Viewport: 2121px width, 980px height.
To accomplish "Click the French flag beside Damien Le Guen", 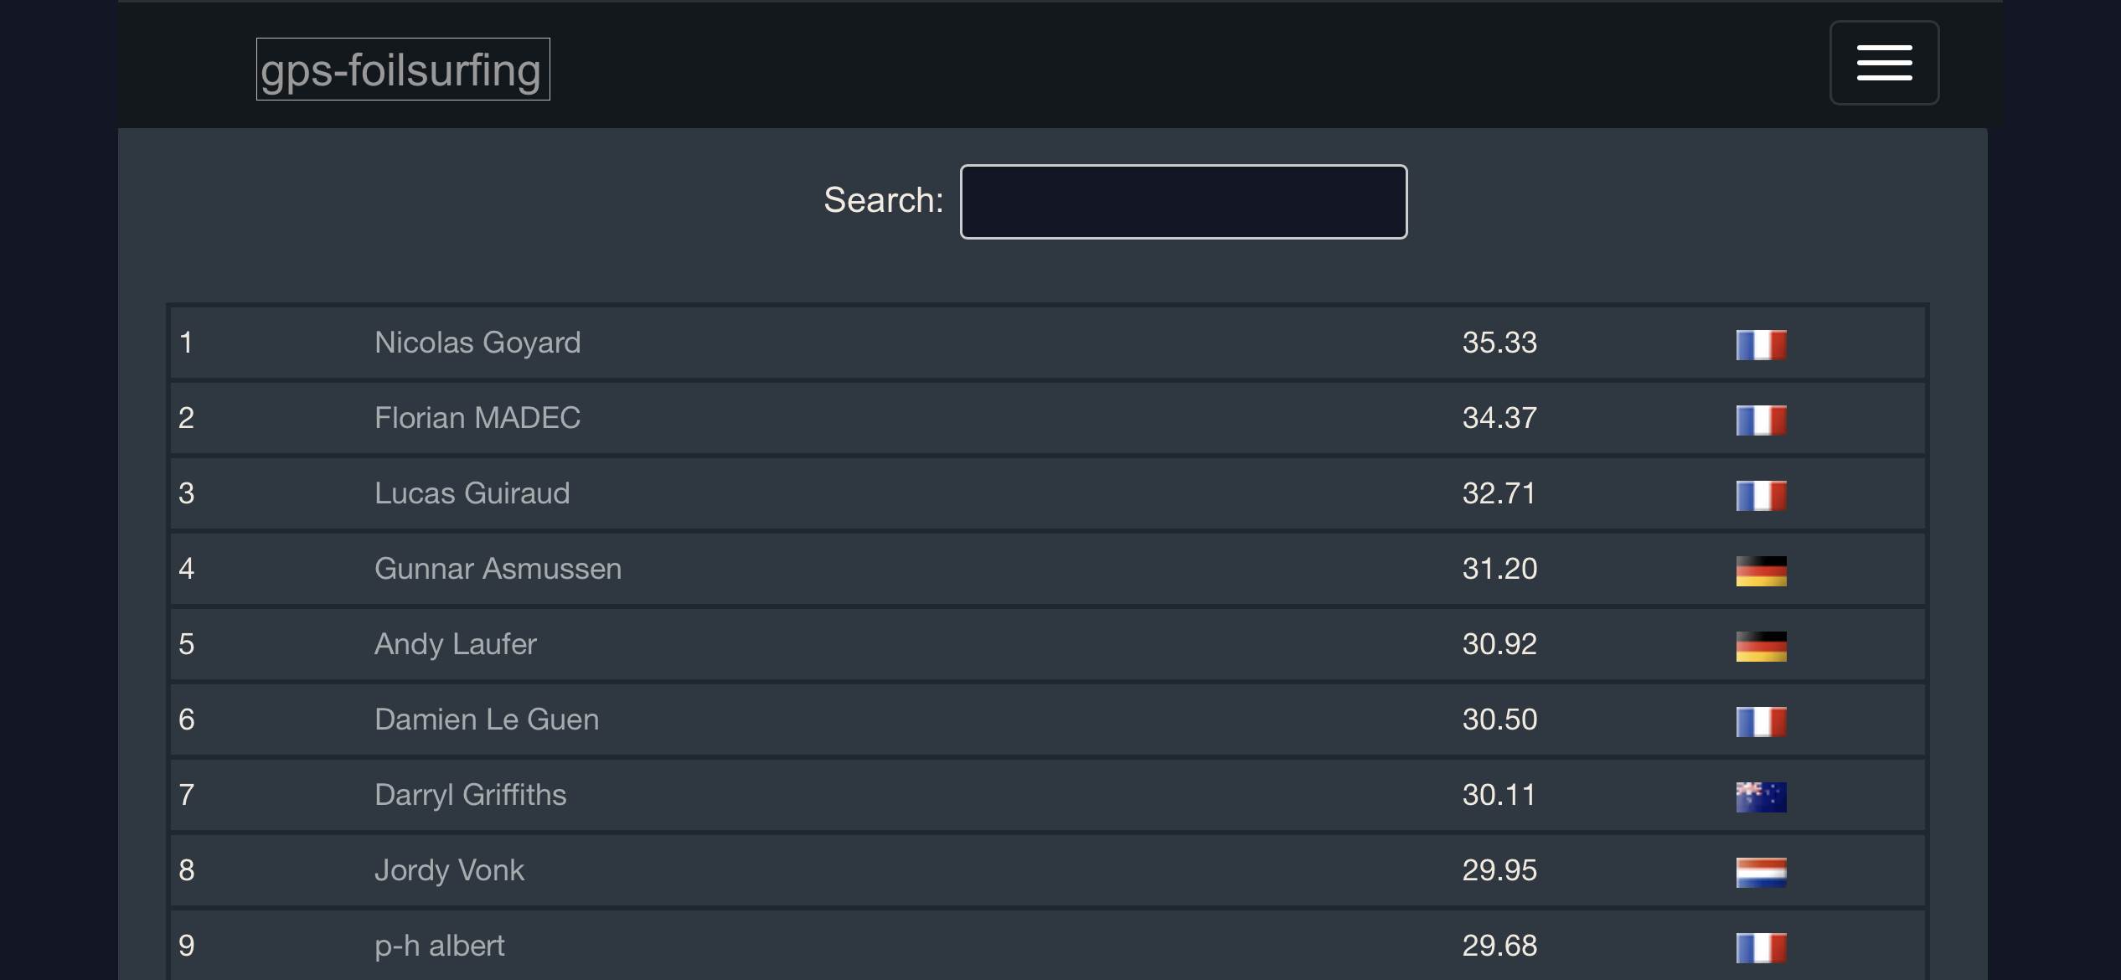I will [x=1761, y=721].
